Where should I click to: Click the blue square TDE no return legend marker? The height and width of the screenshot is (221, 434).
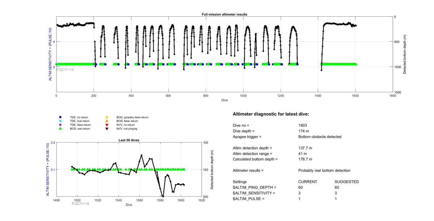(60, 117)
